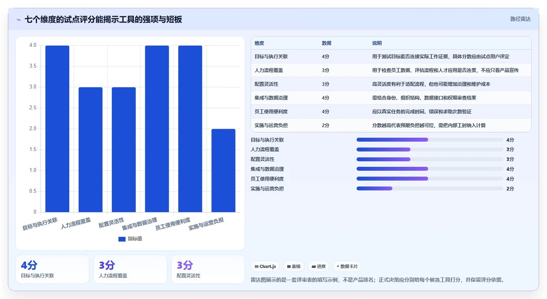
Task: Click the 目标与执行关联 bar in the chart
Action: point(57,129)
